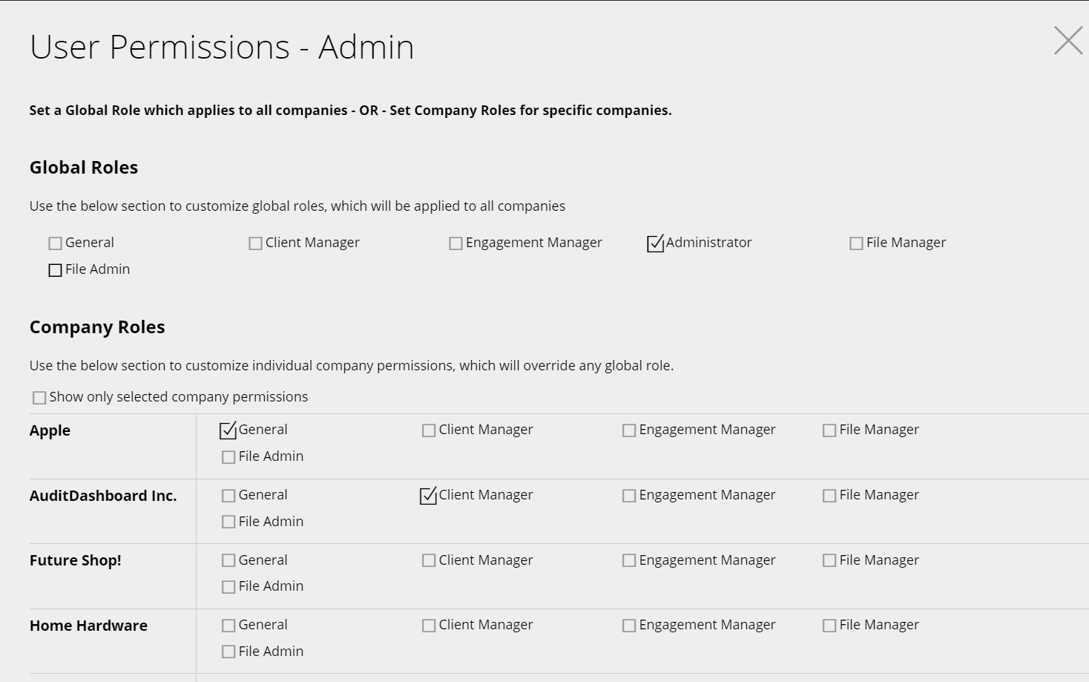Enable Client Manager for Home Hardware
Viewport: 1089px width, 682px height.
pyautogui.click(x=429, y=626)
